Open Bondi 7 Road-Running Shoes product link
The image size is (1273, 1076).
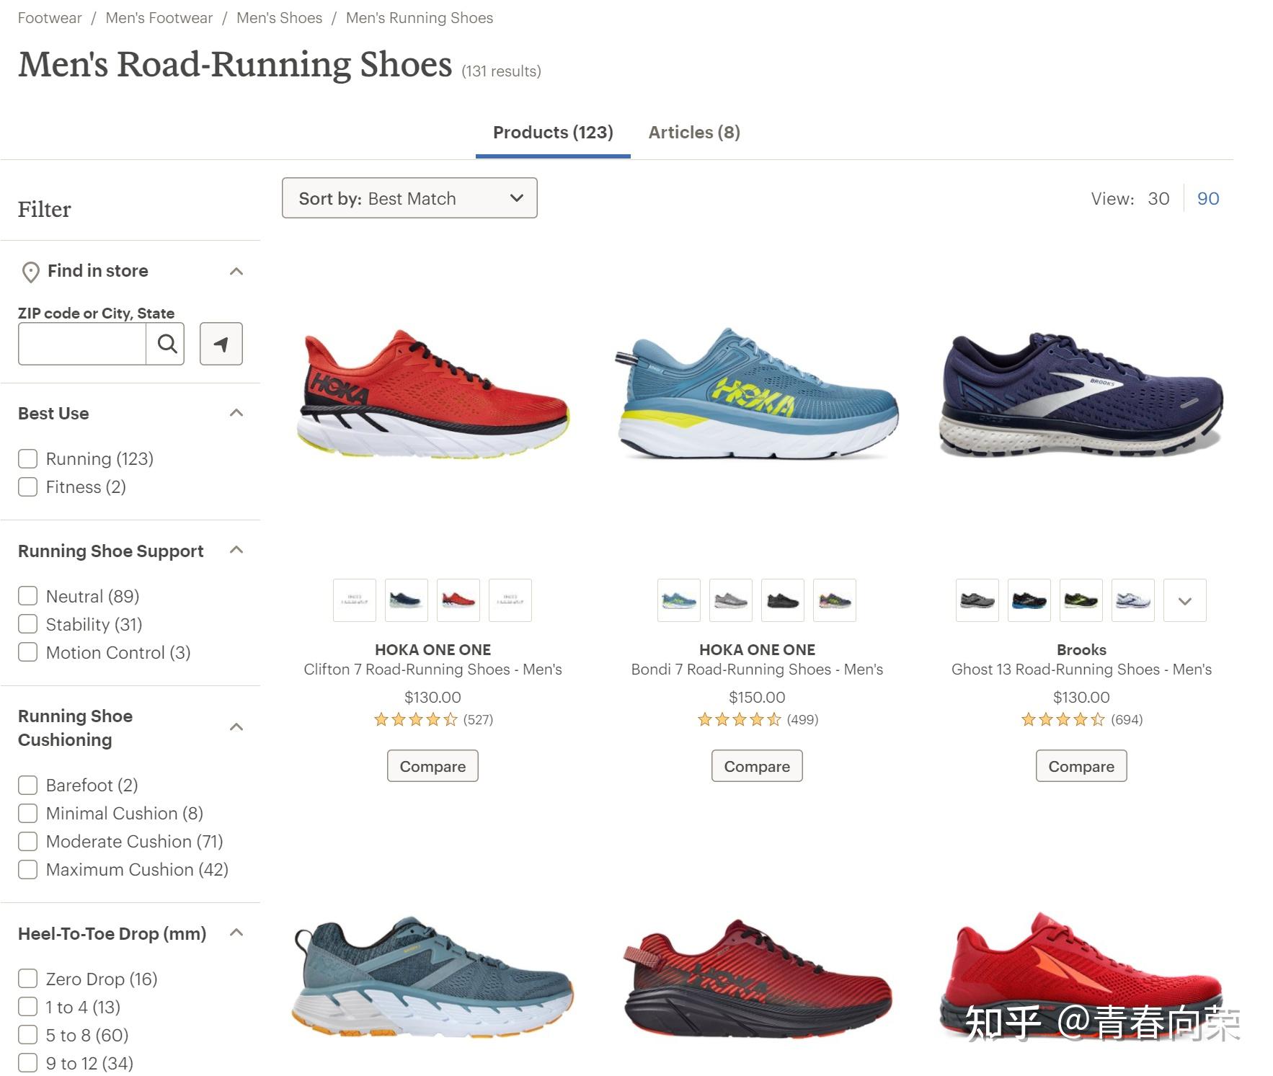tap(757, 670)
